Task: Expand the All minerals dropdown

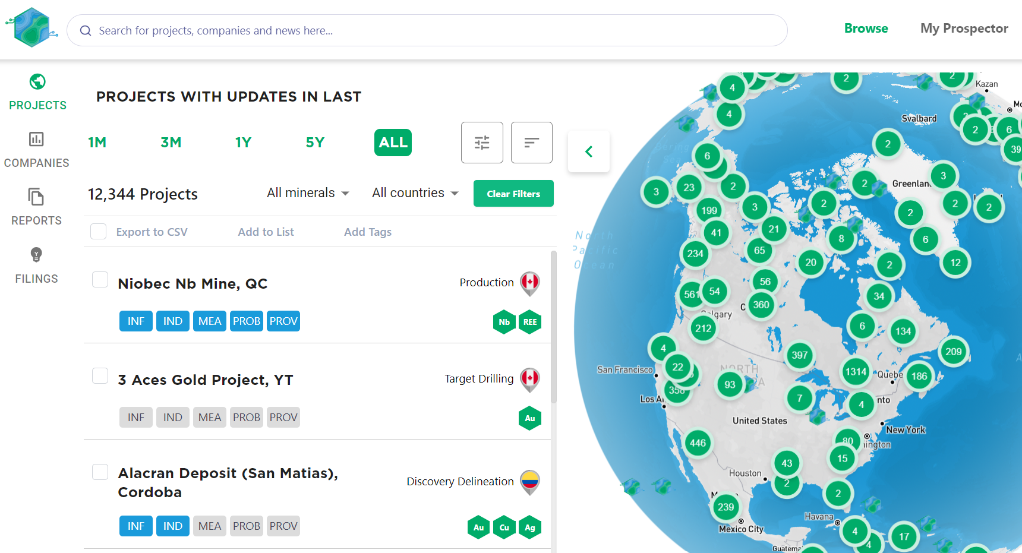Action: point(308,193)
